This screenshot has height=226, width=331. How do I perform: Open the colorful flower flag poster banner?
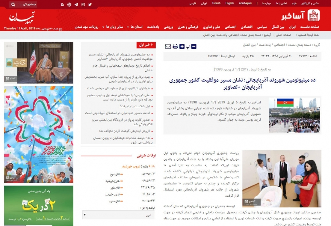[x=39, y=135]
